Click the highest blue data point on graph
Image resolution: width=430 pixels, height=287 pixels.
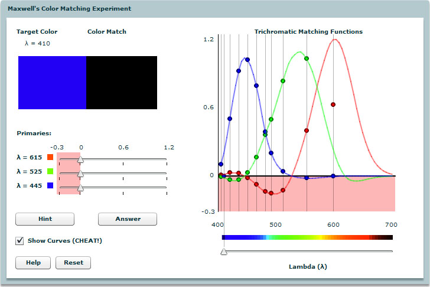click(x=247, y=60)
